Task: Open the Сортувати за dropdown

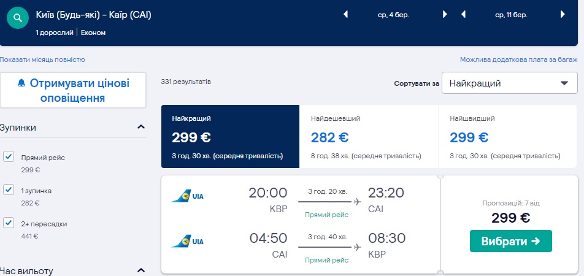Action: [509, 83]
